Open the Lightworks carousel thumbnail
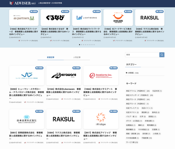Screen dimensions: 175x149 tap(87, 18)
